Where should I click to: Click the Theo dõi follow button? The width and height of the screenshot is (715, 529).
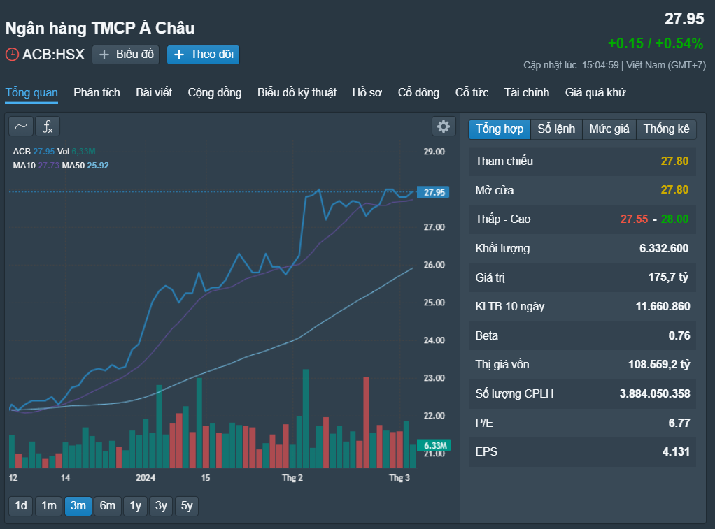204,55
